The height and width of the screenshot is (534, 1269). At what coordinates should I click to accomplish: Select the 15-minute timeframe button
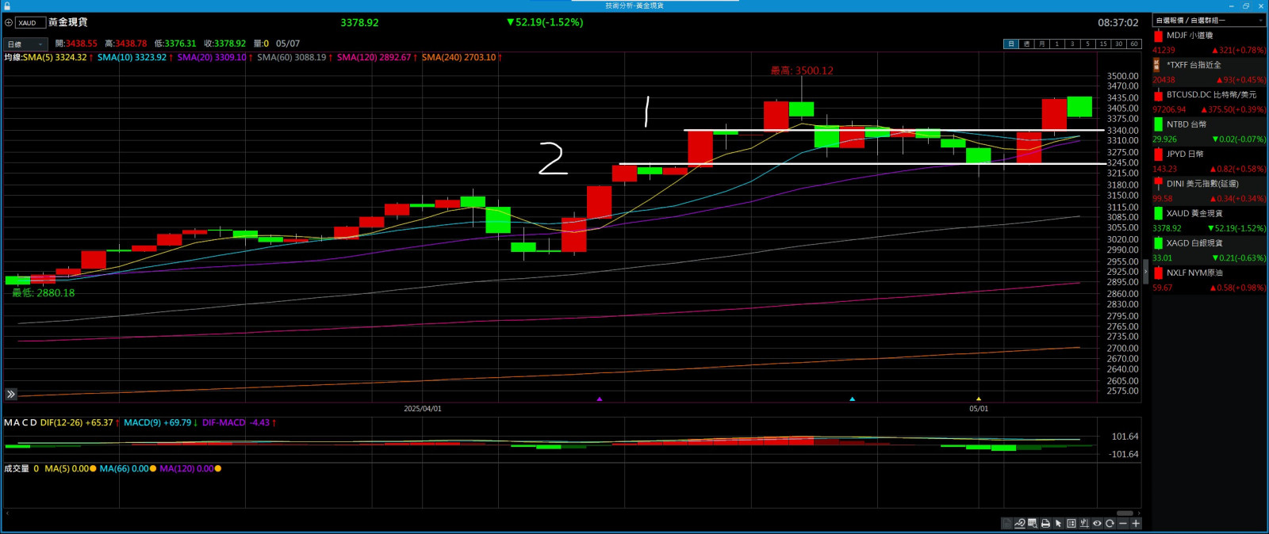[x=1102, y=44]
